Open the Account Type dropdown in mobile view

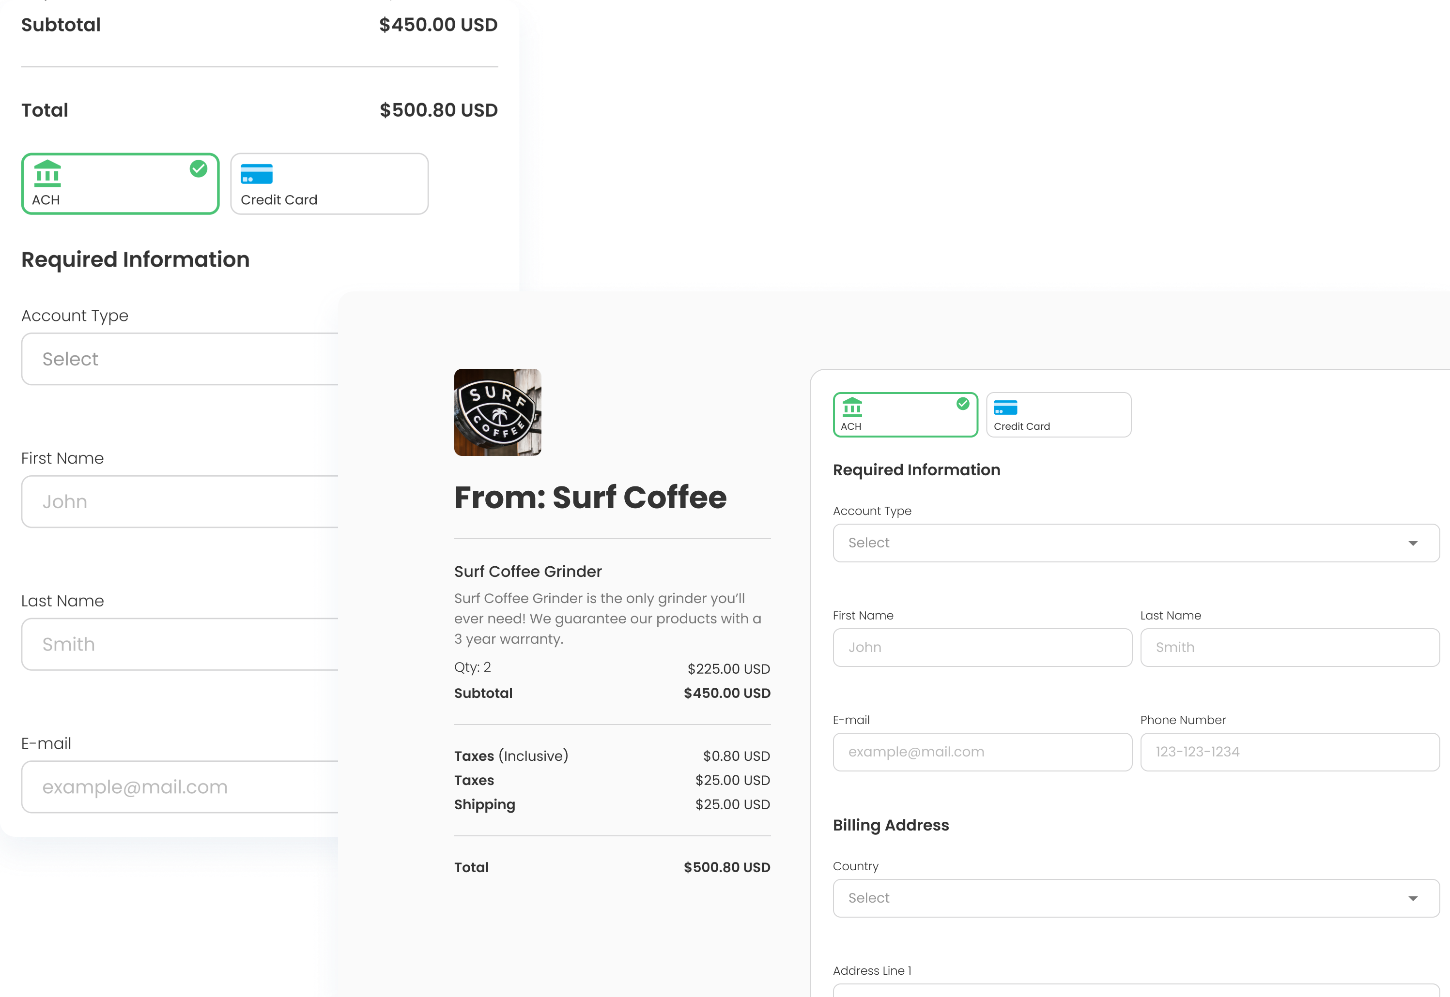[x=180, y=359]
